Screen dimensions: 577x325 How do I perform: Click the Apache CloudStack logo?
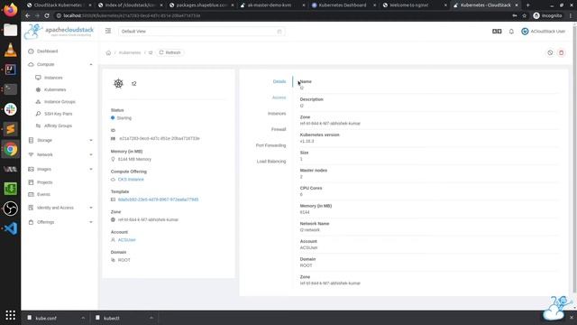pyautogui.click(x=60, y=32)
